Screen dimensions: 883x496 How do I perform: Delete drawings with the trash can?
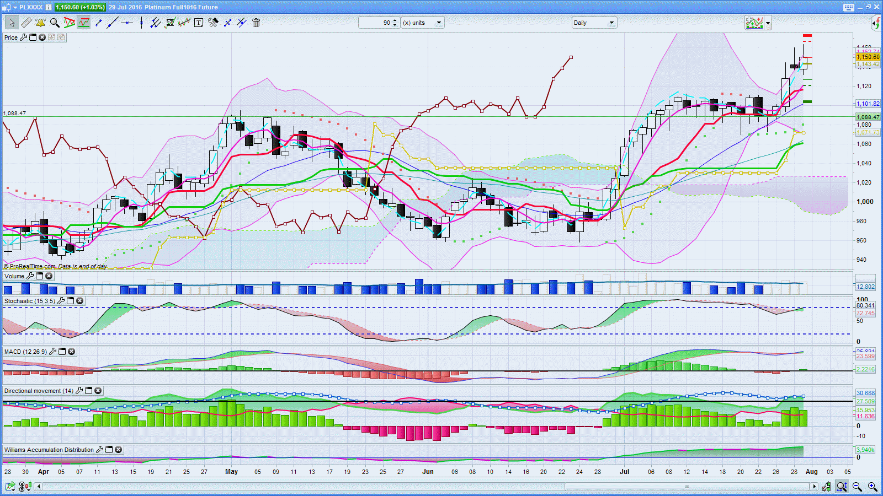(256, 23)
